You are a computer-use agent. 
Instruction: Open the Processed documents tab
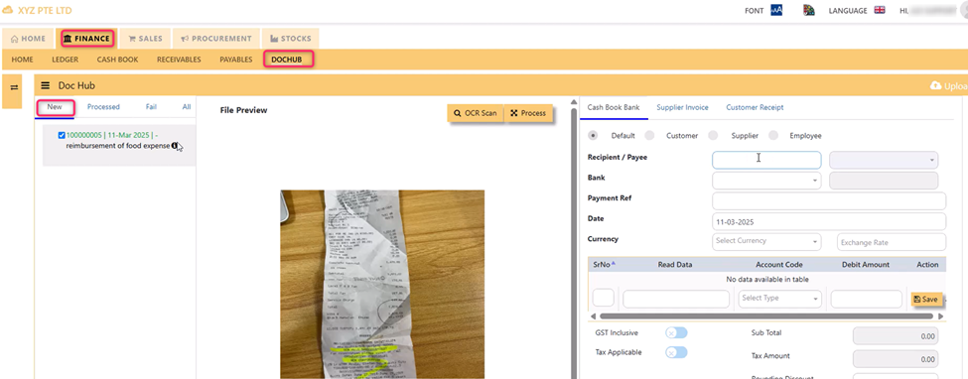coord(103,107)
